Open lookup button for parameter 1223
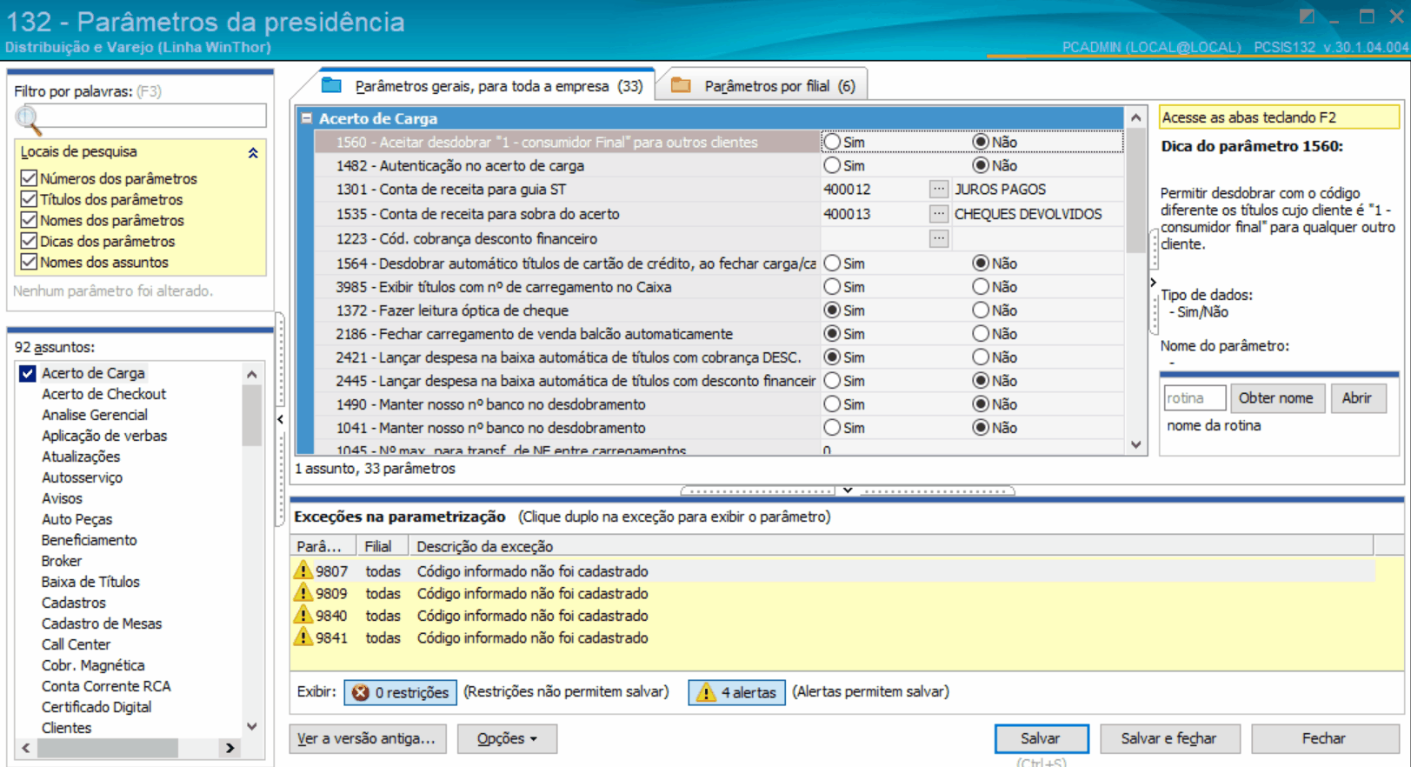This screenshot has height=767, width=1411. coord(939,238)
